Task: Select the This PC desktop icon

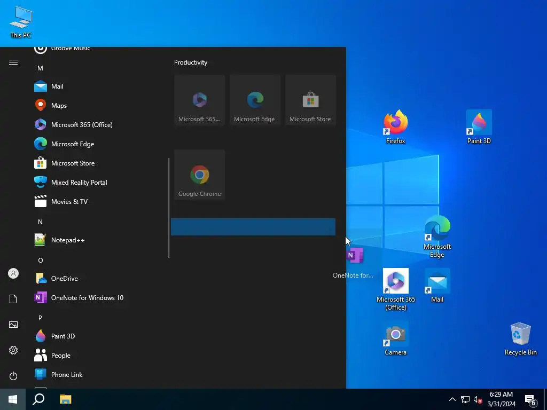Action: [21, 21]
